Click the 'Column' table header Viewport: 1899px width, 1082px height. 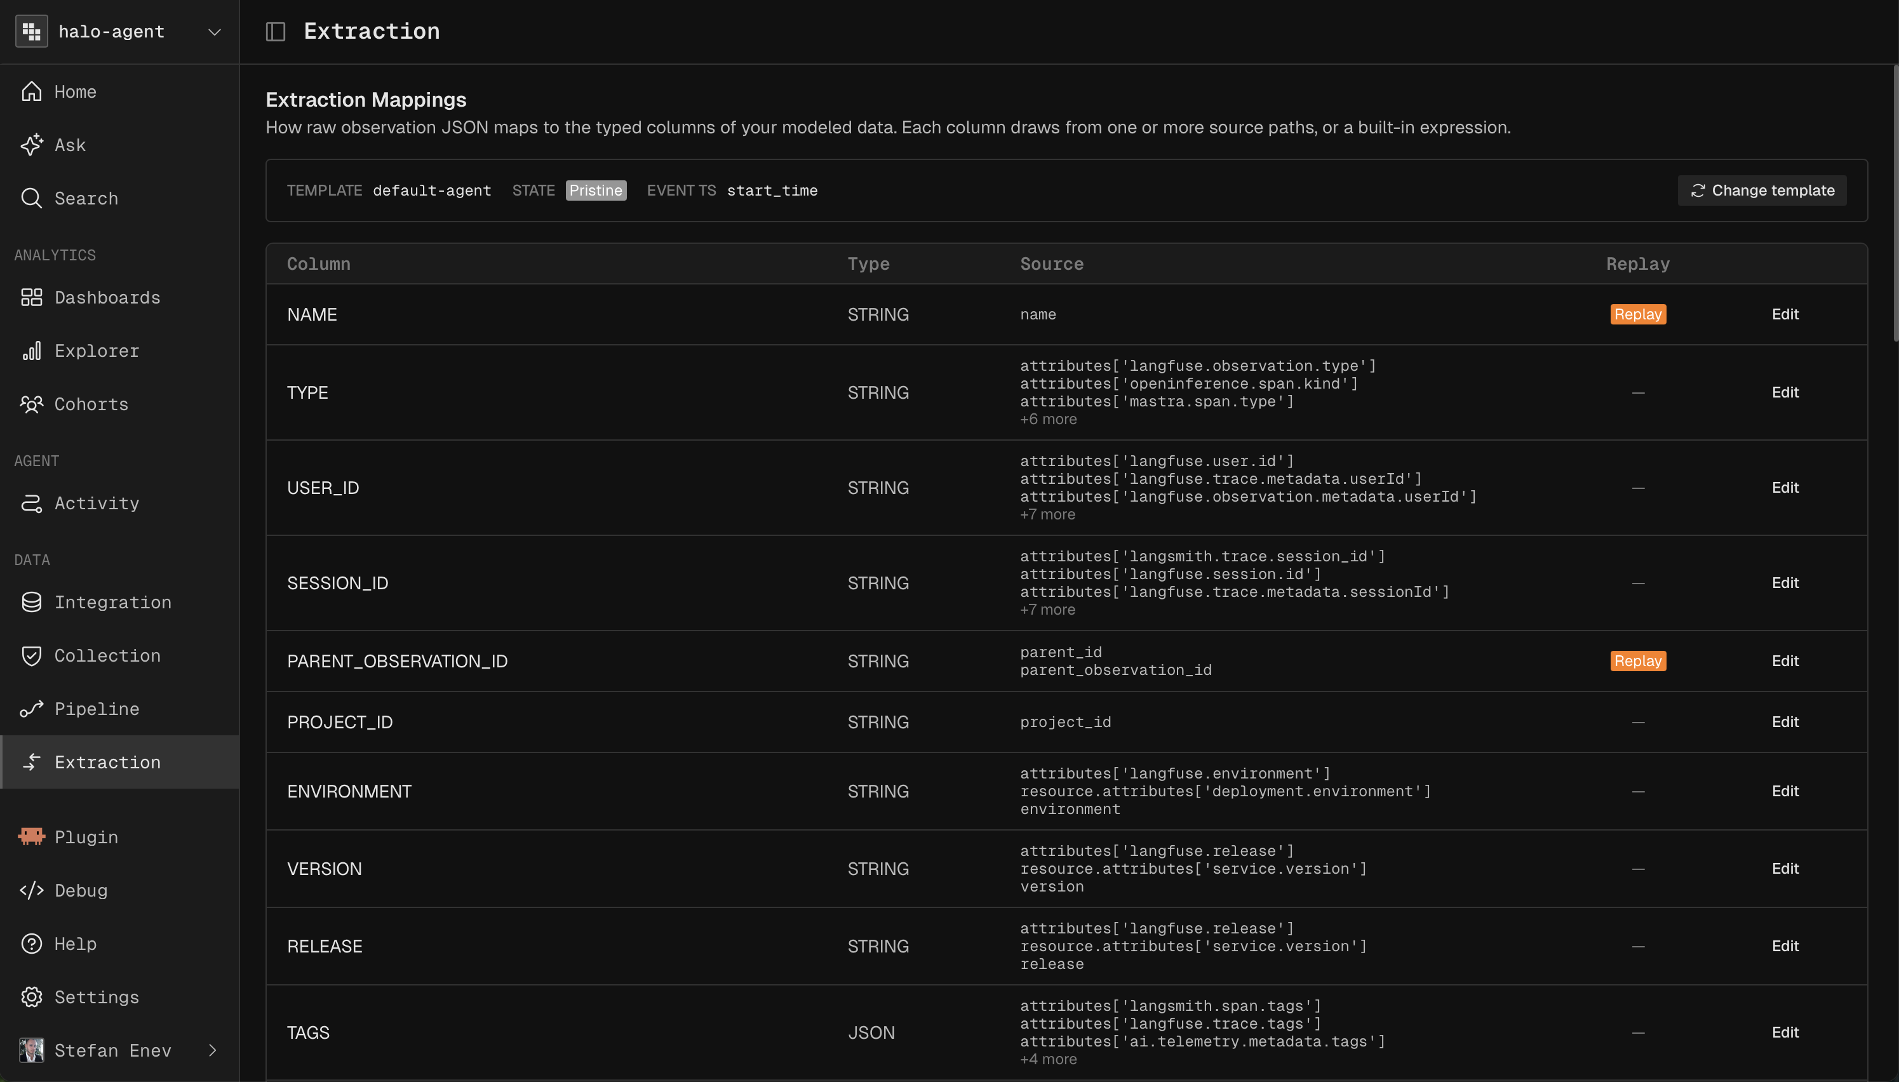(318, 264)
